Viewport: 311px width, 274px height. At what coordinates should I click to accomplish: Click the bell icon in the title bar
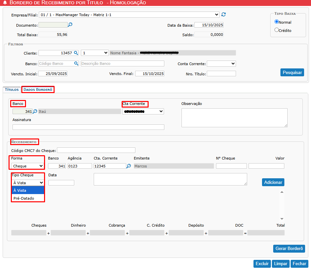5,3
